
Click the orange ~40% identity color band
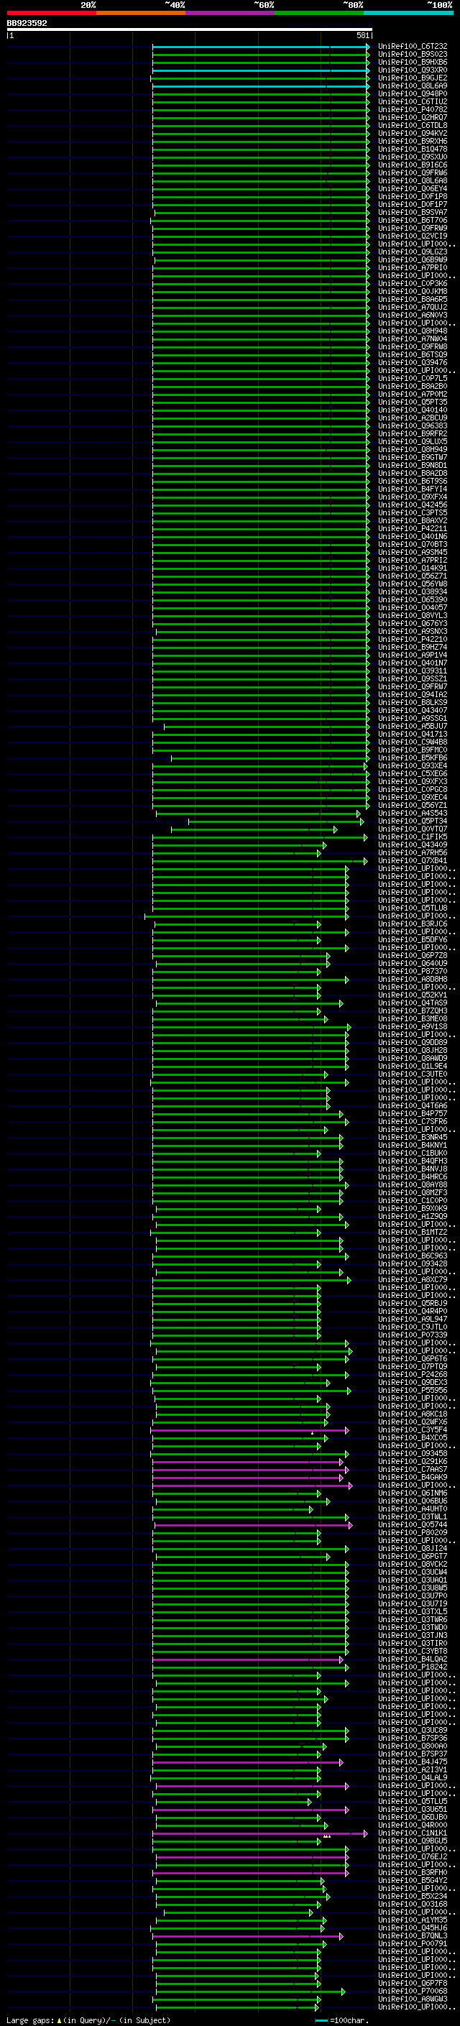(x=141, y=13)
